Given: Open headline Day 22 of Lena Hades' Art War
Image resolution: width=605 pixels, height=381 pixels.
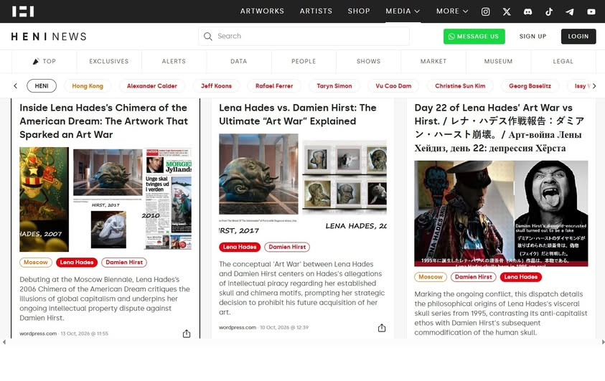Looking at the screenshot, I should pos(500,128).
